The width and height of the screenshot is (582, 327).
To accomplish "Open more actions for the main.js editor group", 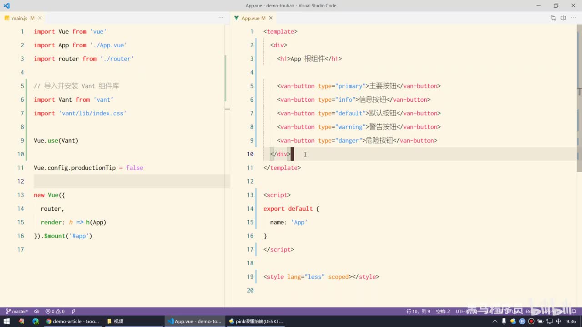I will point(221,18).
